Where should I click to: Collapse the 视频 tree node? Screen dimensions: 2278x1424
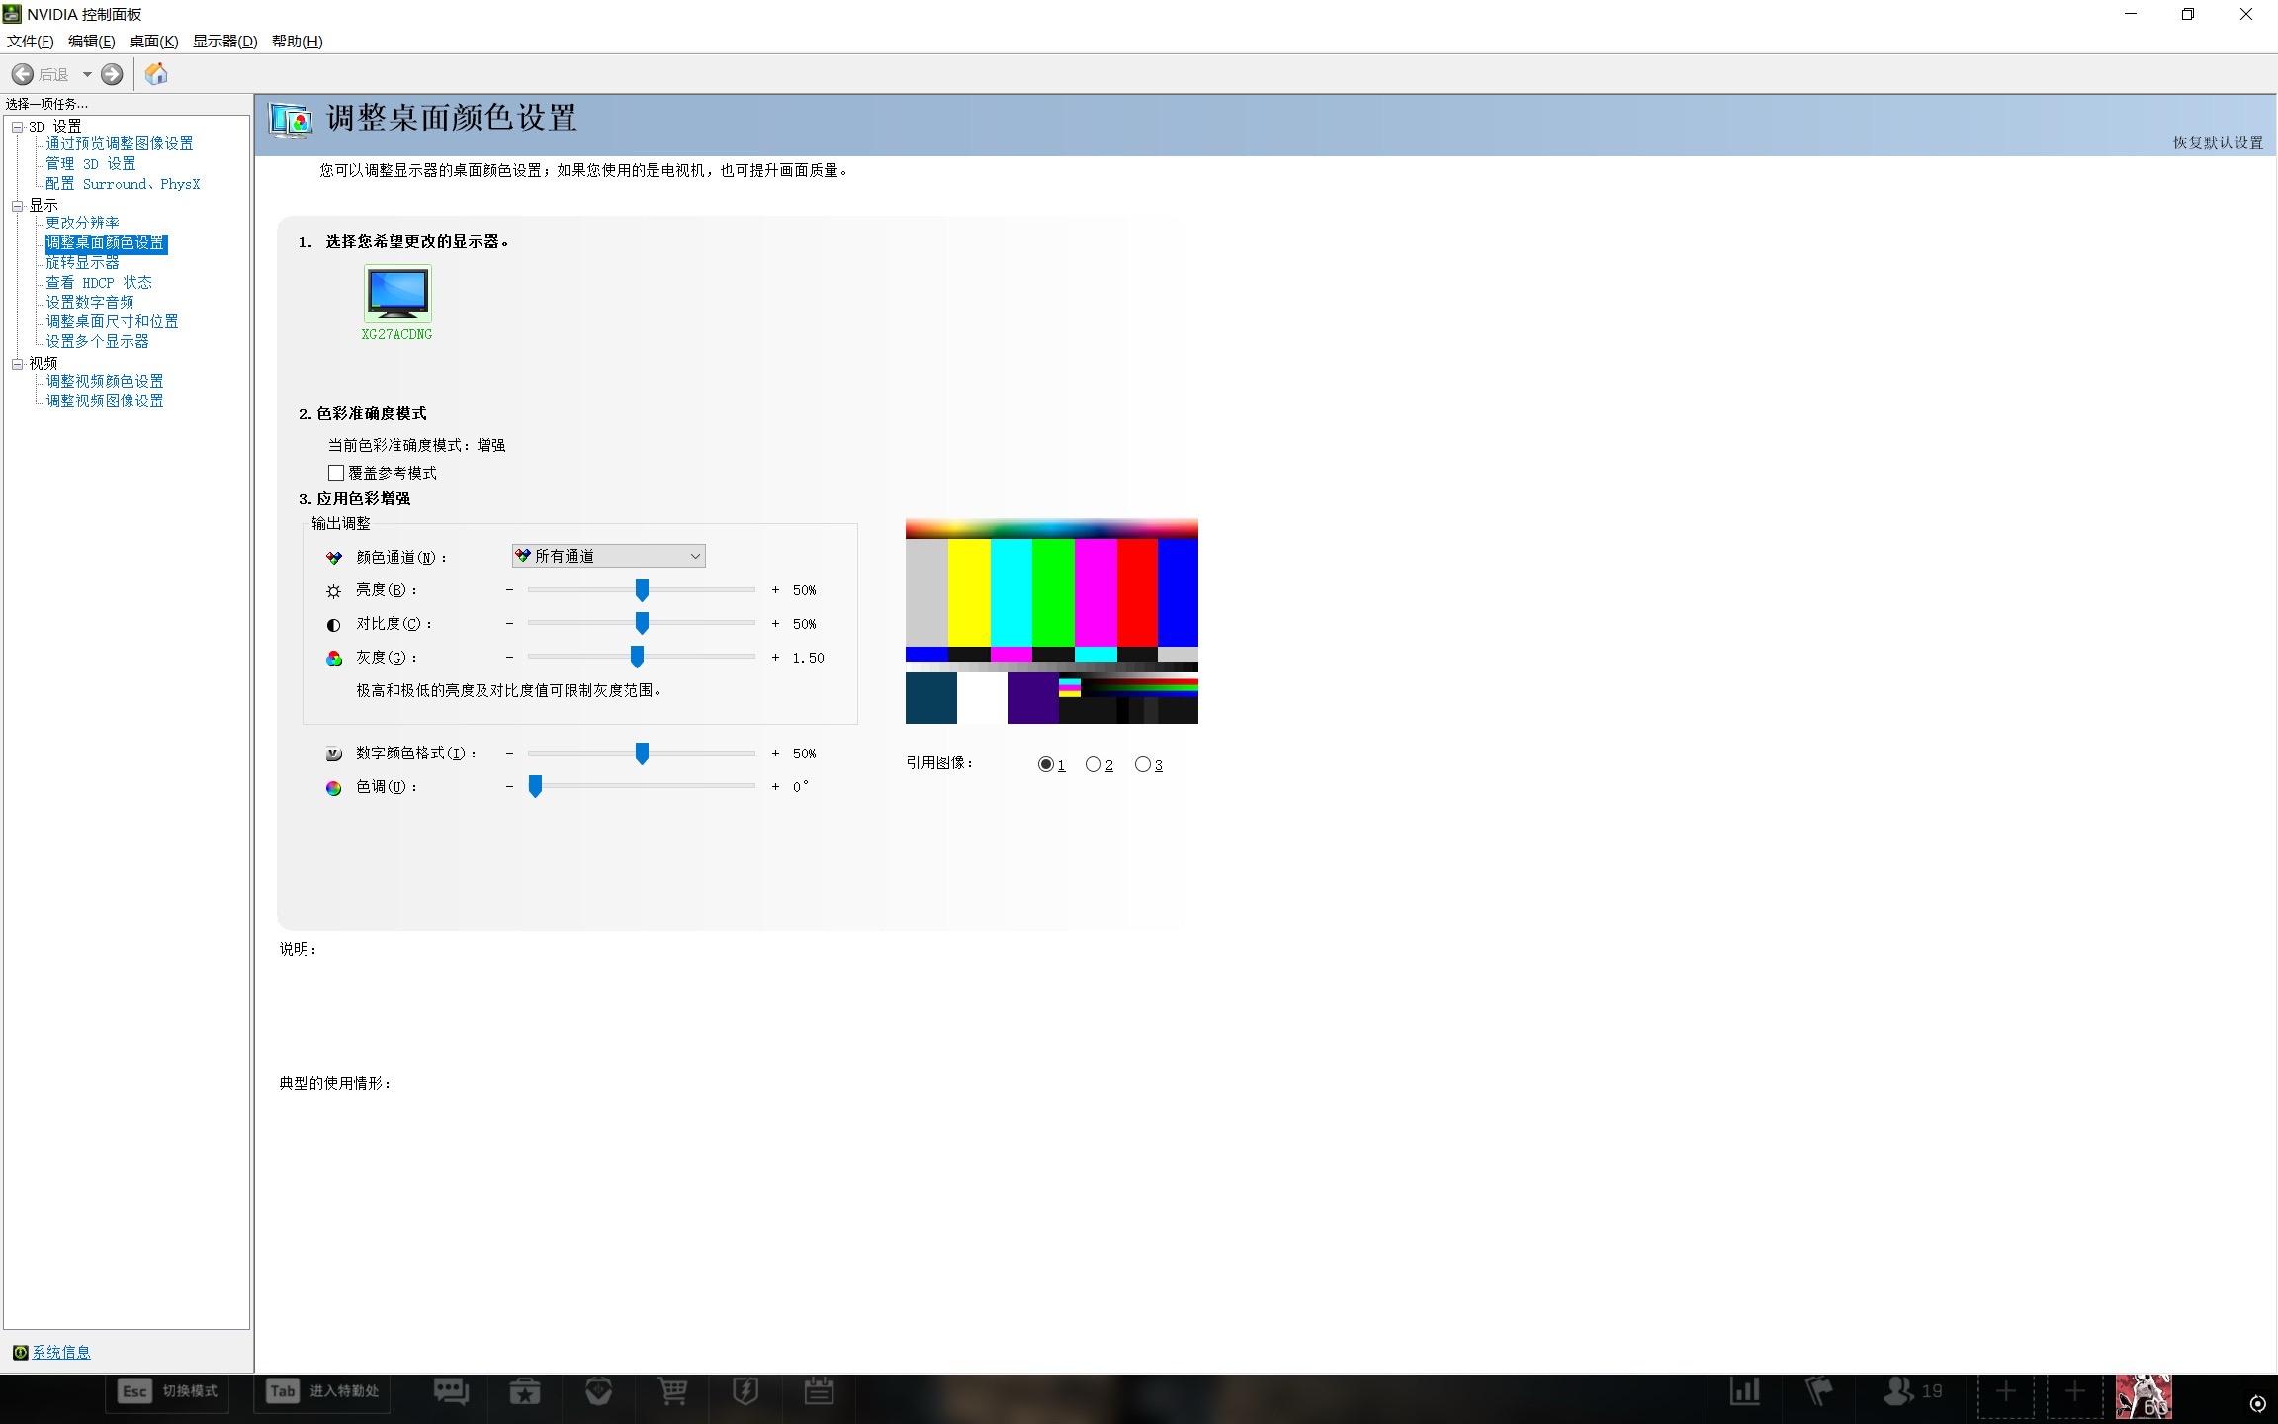click(17, 364)
